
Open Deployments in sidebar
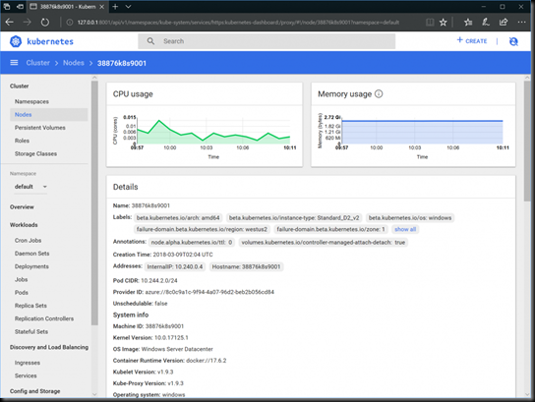click(31, 266)
